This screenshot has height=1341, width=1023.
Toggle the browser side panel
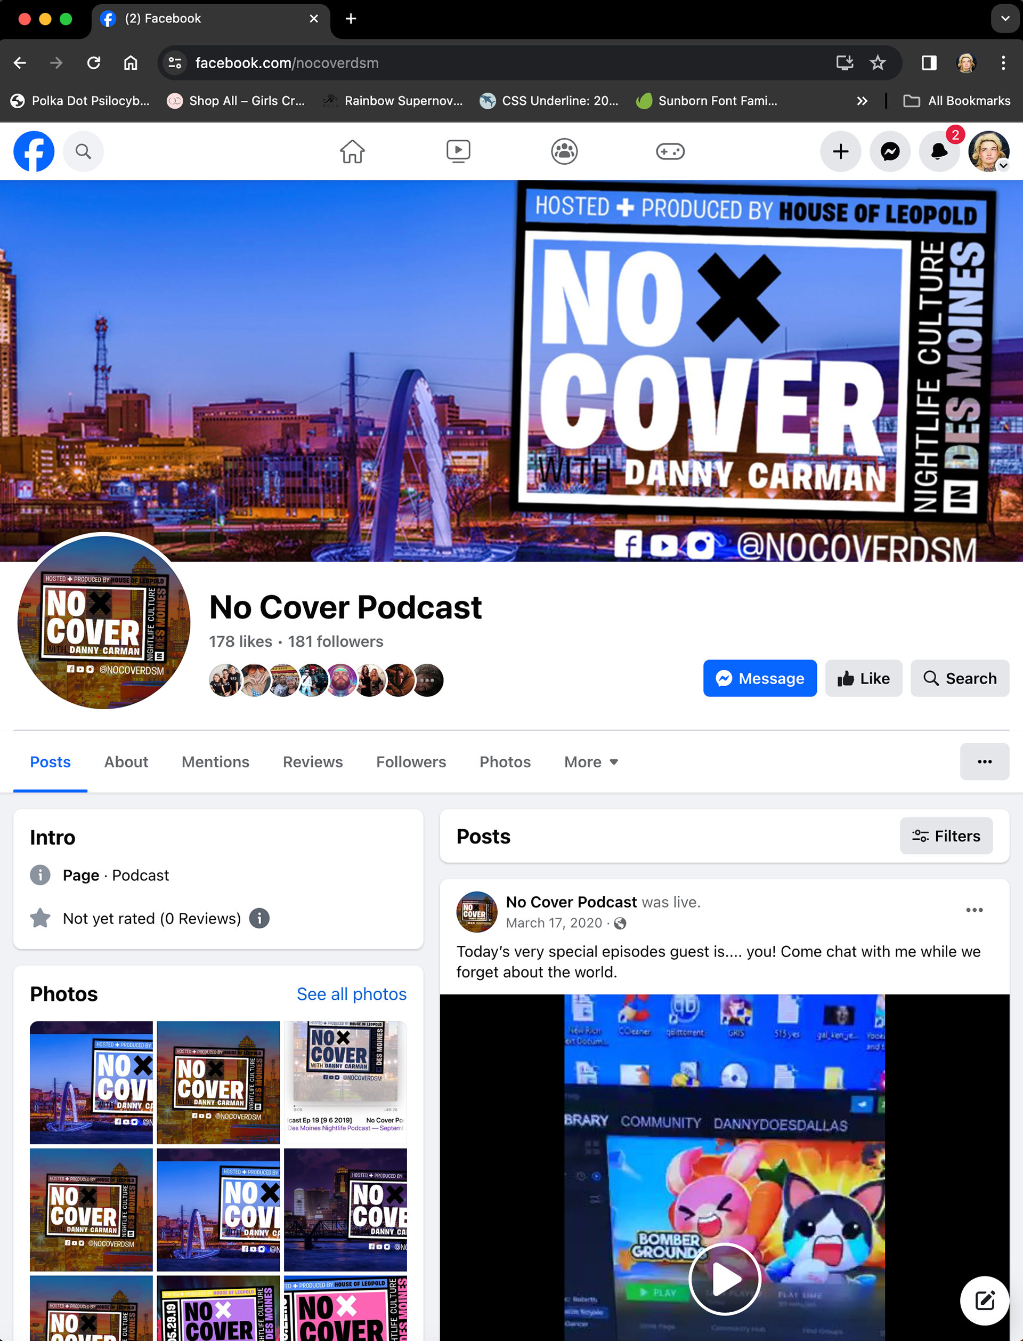[929, 63]
